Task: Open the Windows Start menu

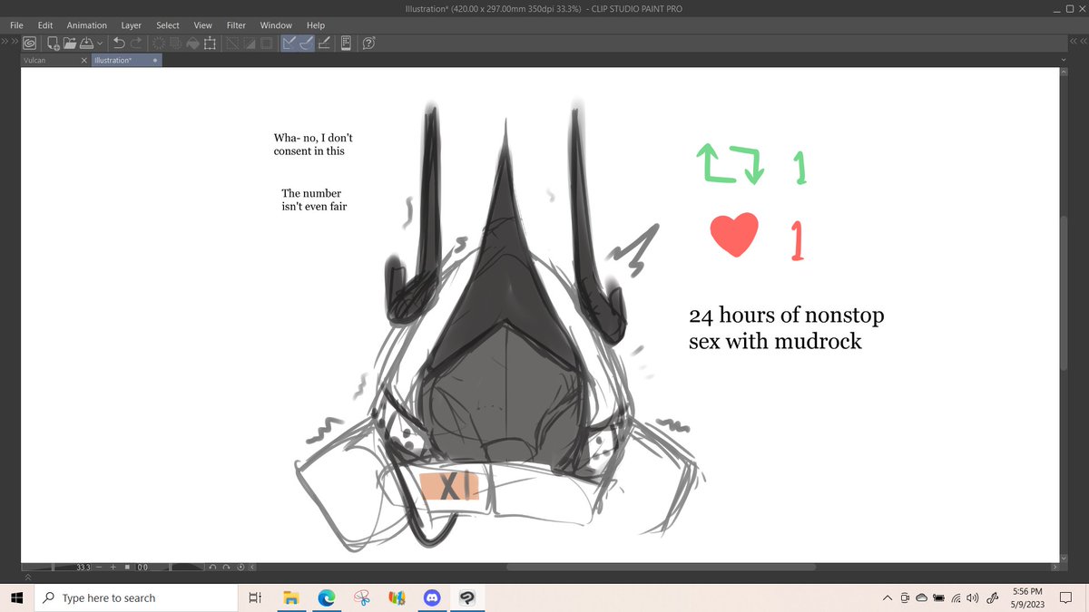Action: 15,597
